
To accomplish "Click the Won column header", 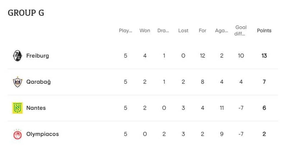I will 145,31.
